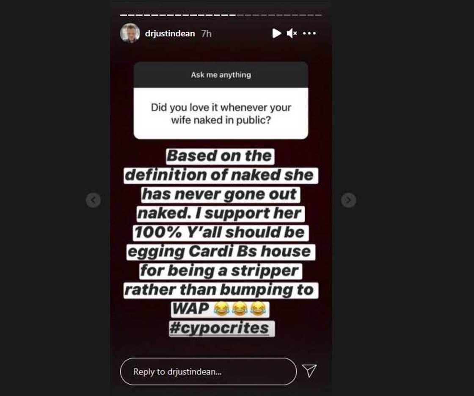Go to the previous story with left arrow
This screenshot has height=396, width=474.
click(94, 200)
